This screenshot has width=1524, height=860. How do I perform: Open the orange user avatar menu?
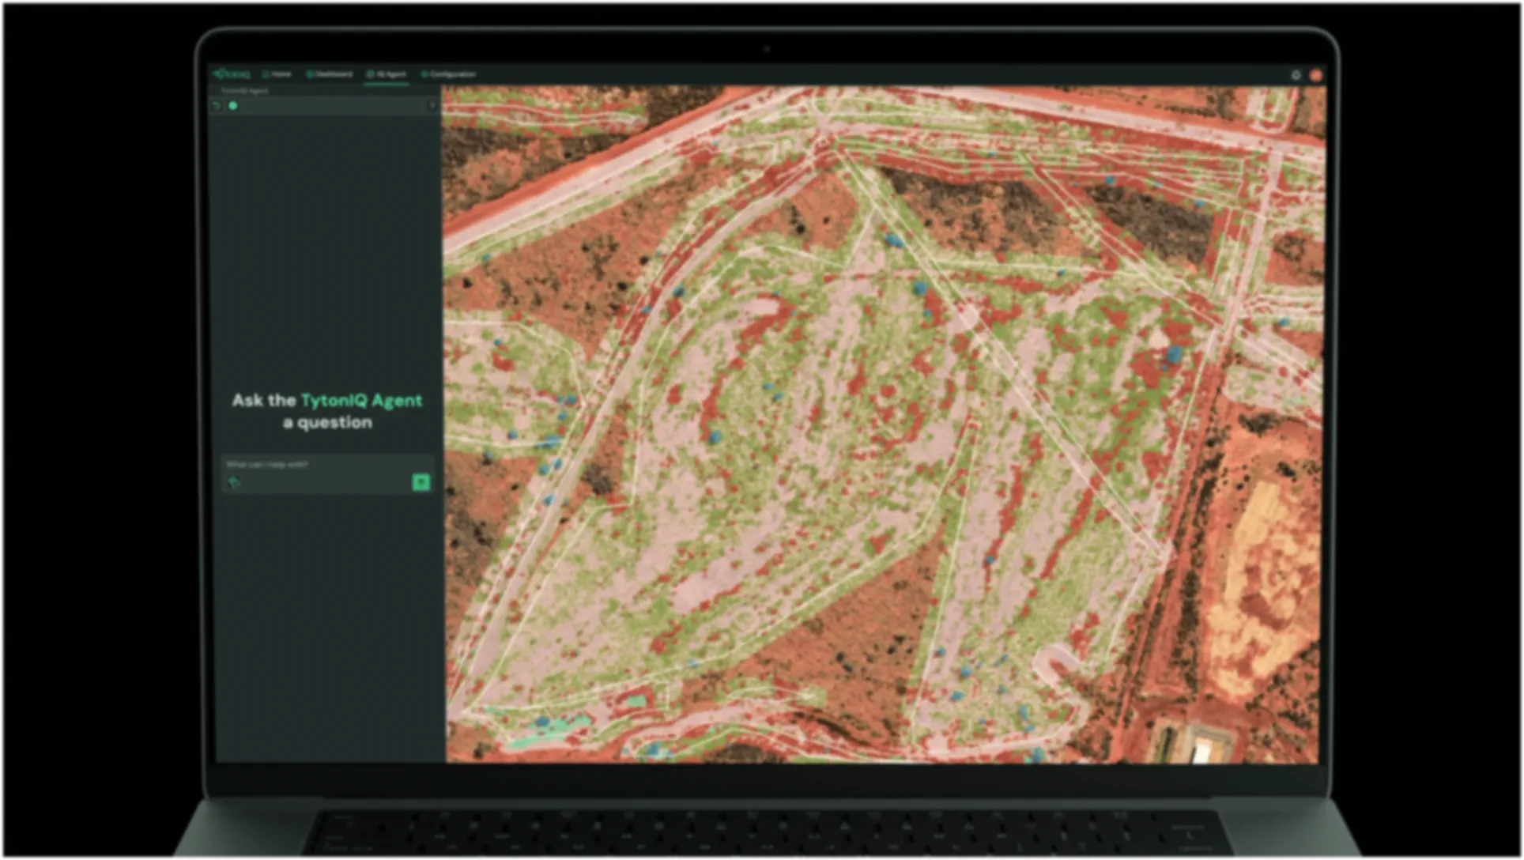1316,75
